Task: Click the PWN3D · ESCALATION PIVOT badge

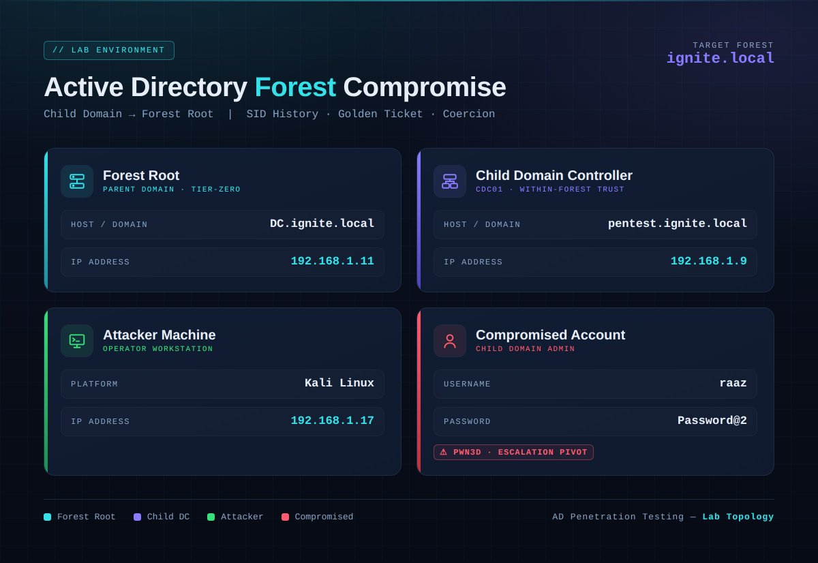Action: click(513, 453)
